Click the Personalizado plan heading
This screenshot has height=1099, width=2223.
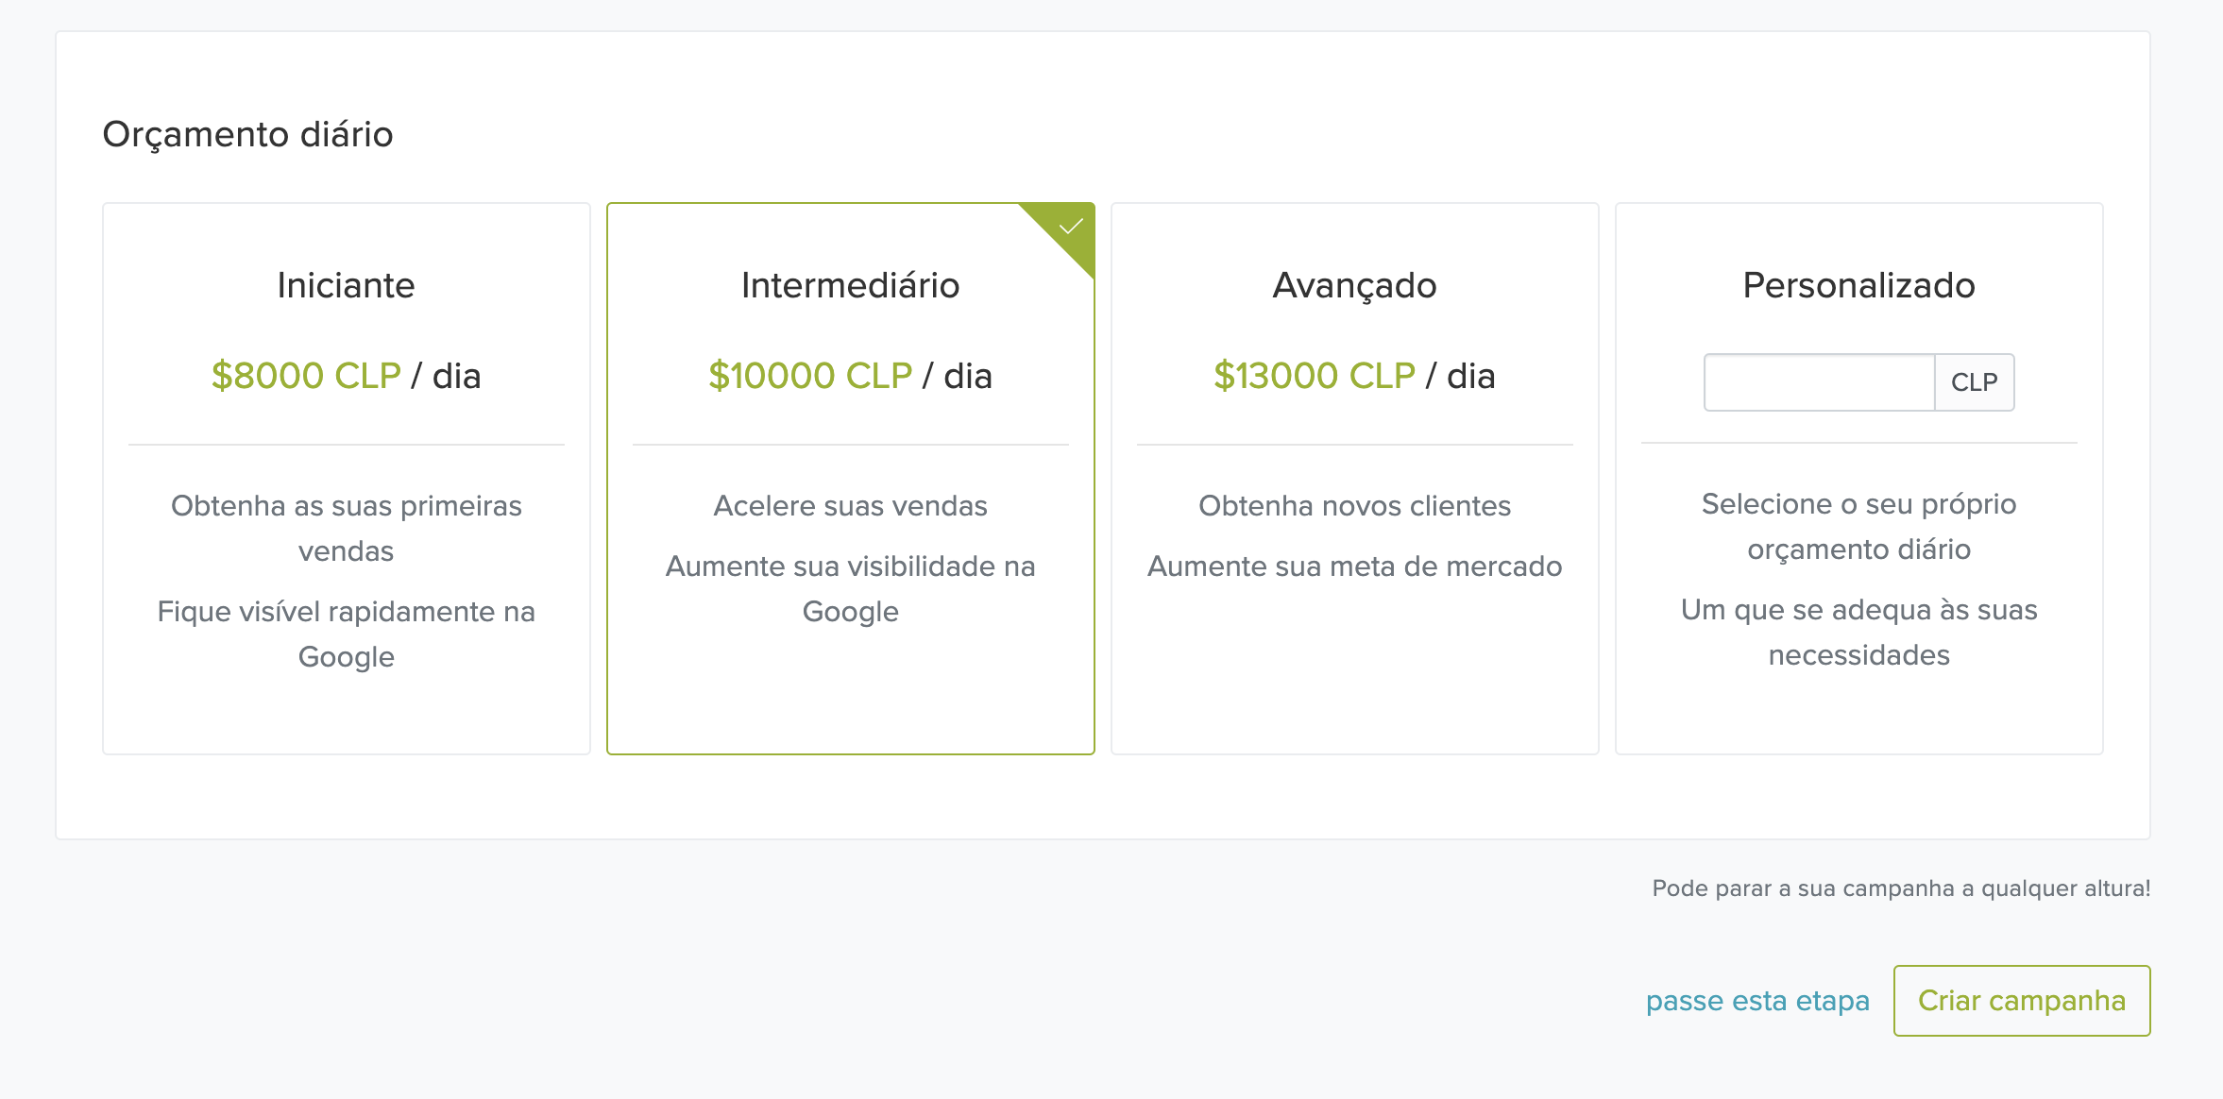tap(1858, 285)
